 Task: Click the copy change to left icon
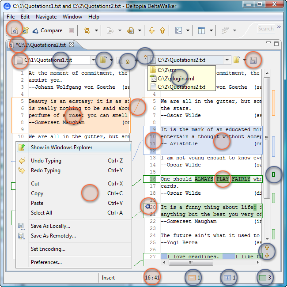130,30
